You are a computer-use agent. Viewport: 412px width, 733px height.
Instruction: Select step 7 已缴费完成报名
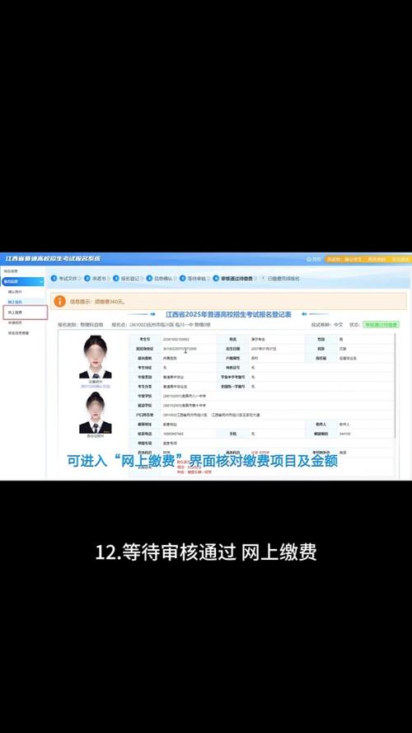[x=279, y=278]
